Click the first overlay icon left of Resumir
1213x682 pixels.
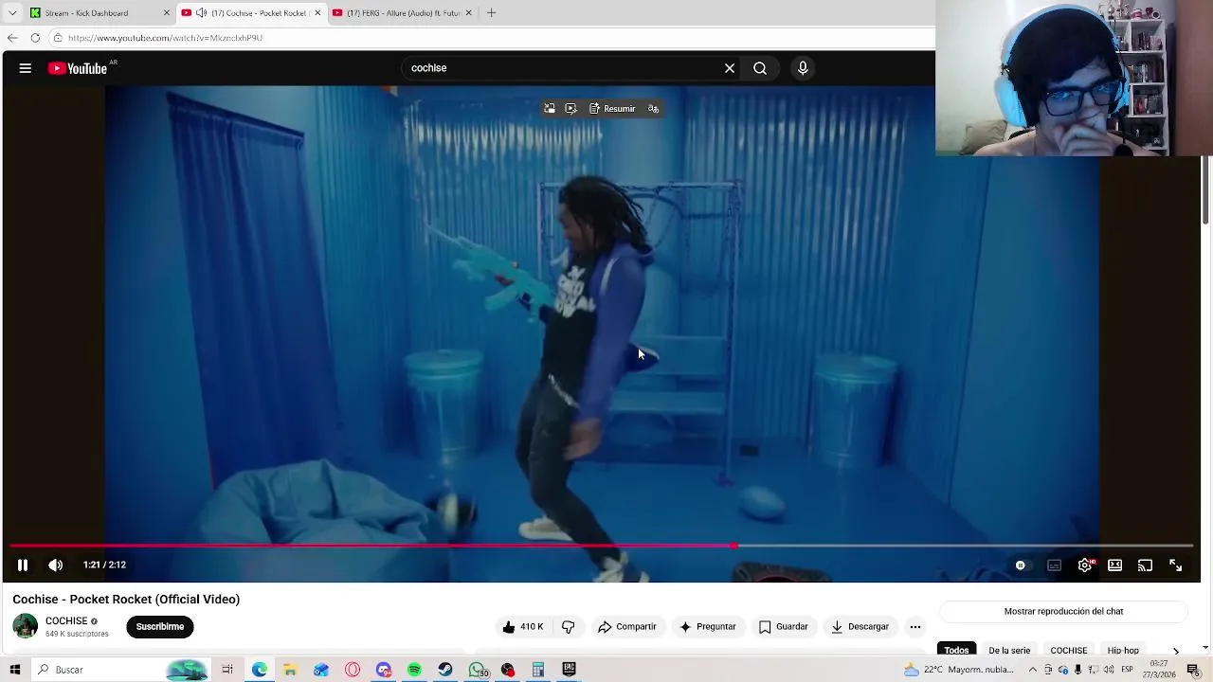tap(550, 109)
